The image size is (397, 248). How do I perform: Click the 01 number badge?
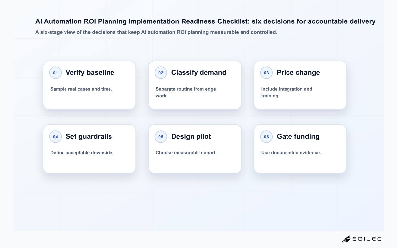click(x=55, y=73)
